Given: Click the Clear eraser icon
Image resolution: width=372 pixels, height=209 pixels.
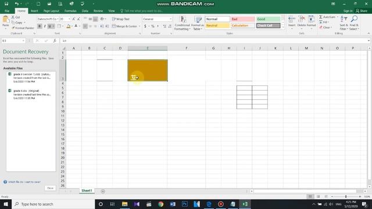Looking at the screenshot, I should click(321, 27).
